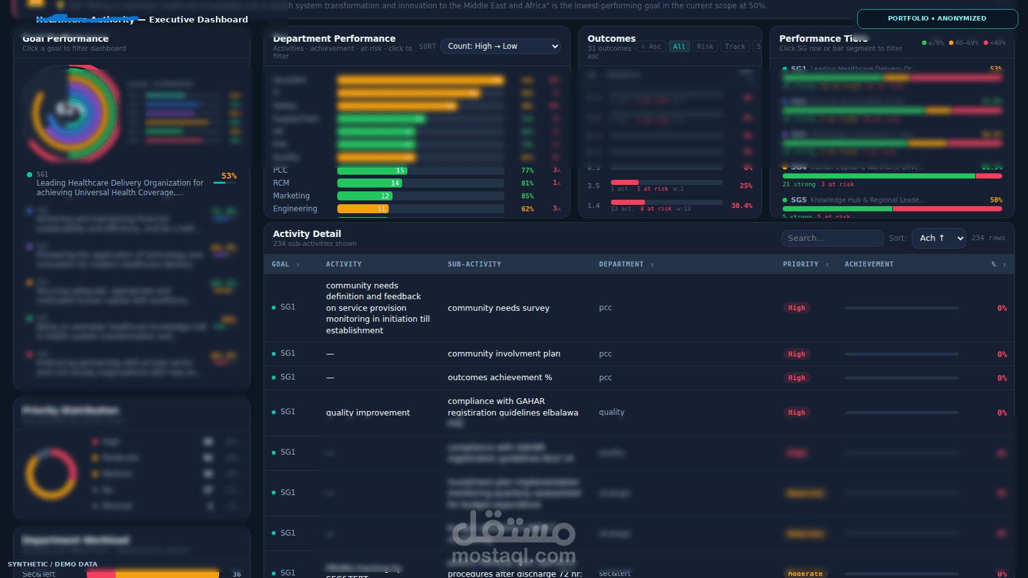Click the at-risk warning icon for Engineering
The height and width of the screenshot is (578, 1028).
[559, 209]
